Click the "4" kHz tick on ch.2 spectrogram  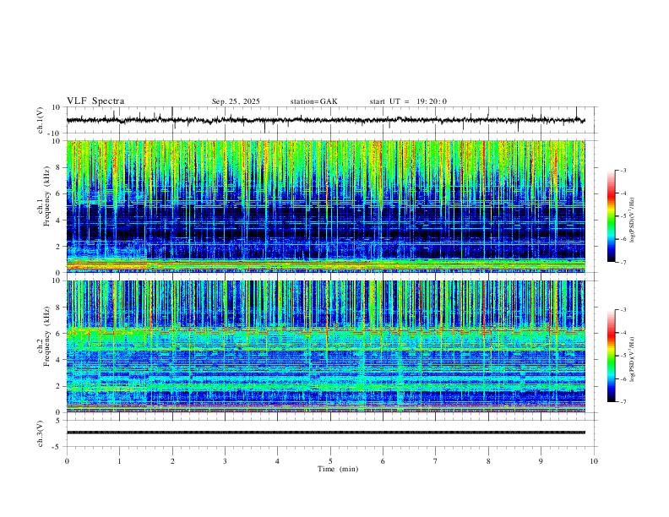pos(59,360)
